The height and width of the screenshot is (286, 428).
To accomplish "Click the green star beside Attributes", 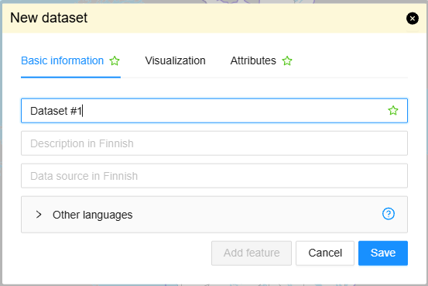I will (x=287, y=60).
